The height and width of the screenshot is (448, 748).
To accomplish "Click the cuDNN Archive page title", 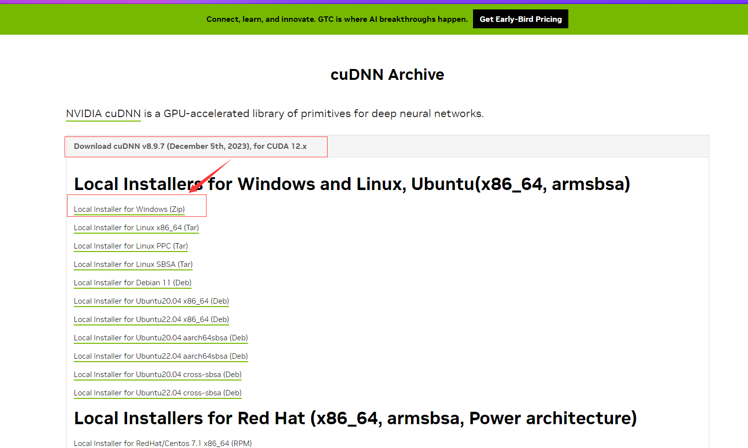I will pyautogui.click(x=387, y=74).
